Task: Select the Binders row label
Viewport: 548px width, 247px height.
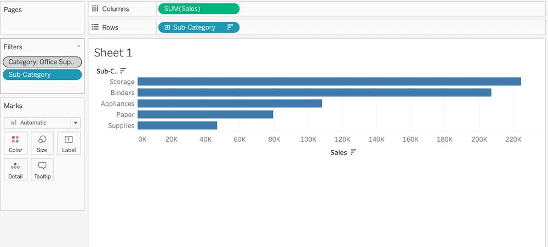Action: (x=122, y=93)
